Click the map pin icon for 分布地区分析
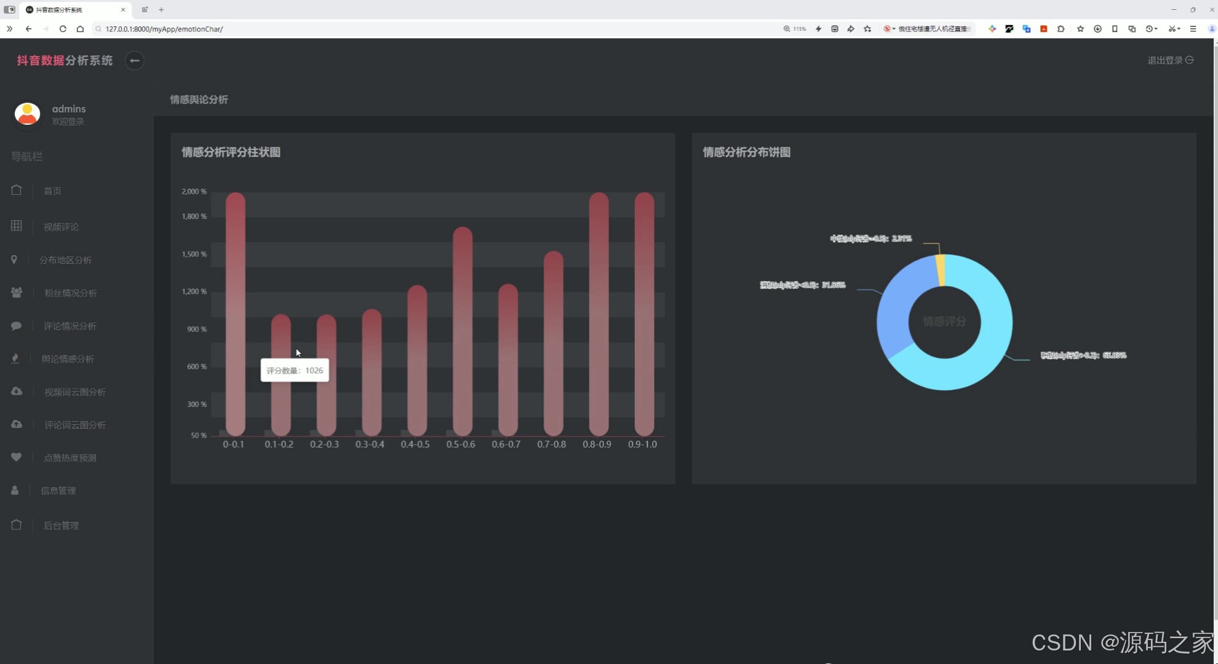Viewport: 1218px width, 664px height. coord(14,259)
